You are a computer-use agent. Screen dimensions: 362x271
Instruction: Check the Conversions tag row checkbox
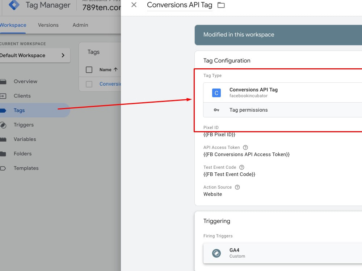point(89,83)
